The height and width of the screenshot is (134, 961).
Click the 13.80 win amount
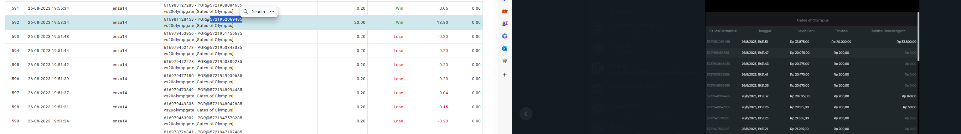tap(442, 23)
